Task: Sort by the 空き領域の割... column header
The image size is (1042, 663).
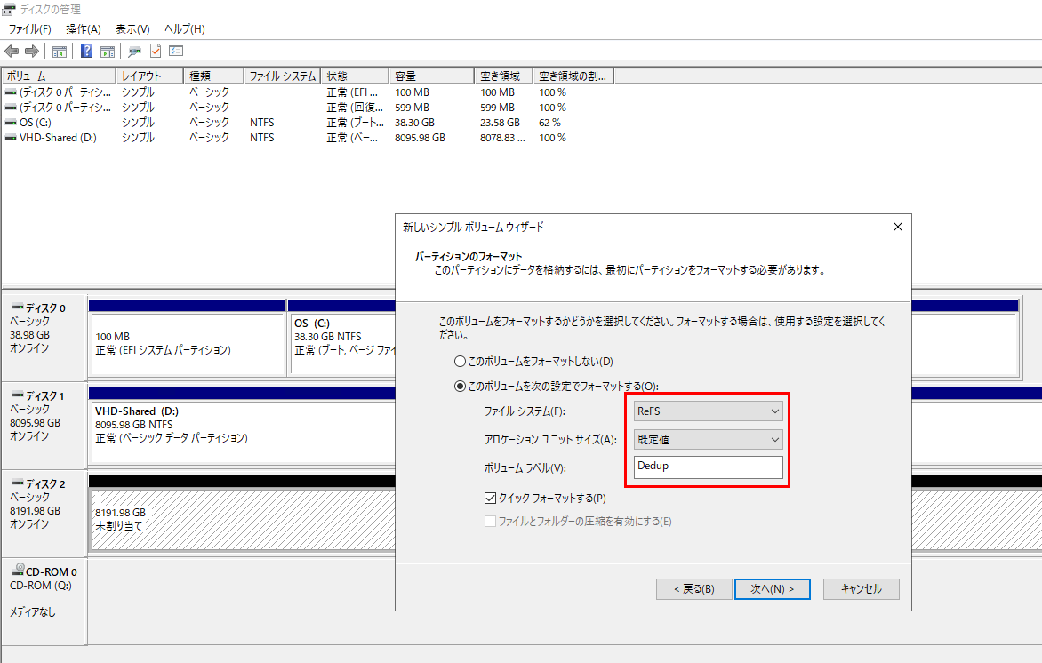Action: (573, 76)
